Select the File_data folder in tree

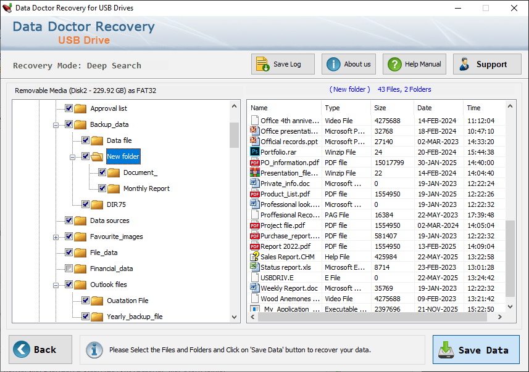(104, 253)
